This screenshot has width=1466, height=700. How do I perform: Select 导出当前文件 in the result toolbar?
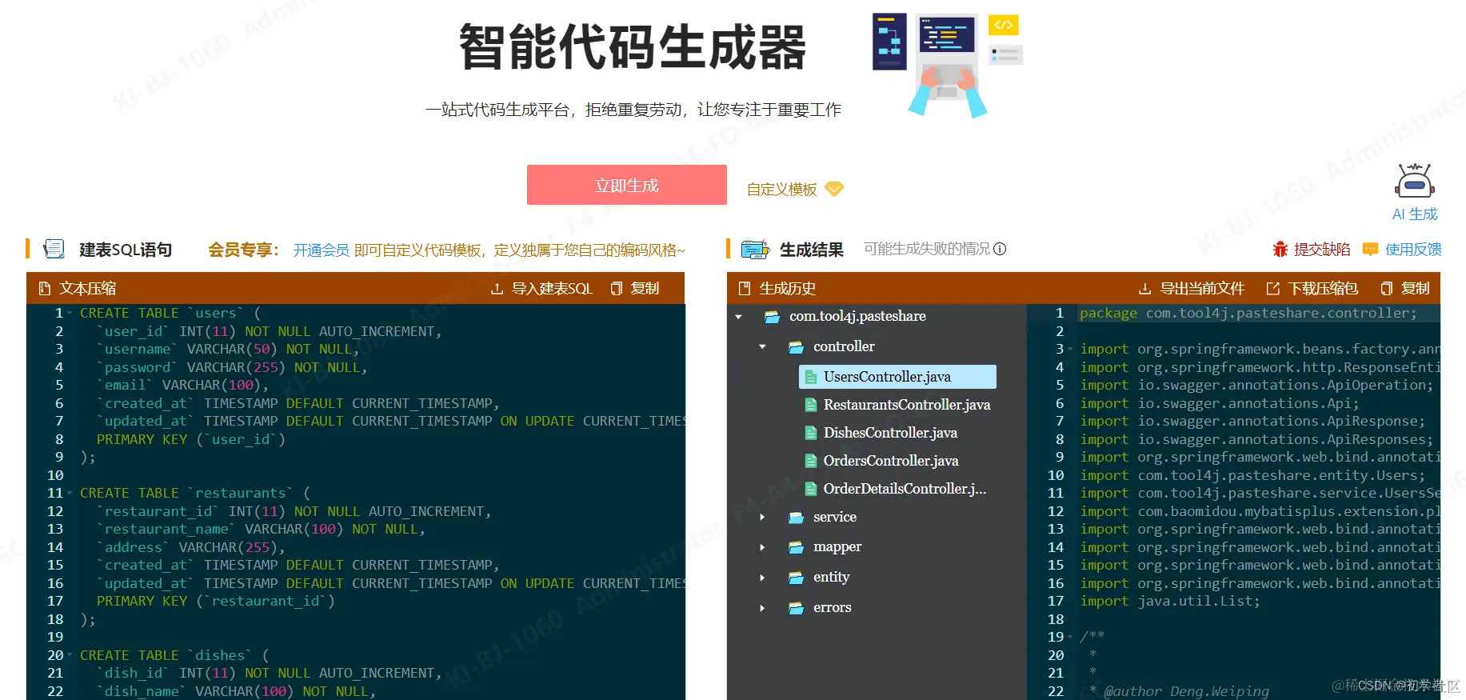(1202, 288)
